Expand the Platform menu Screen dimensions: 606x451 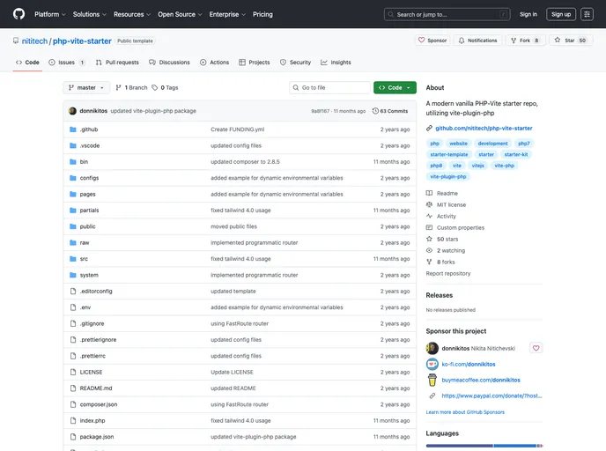click(50, 14)
